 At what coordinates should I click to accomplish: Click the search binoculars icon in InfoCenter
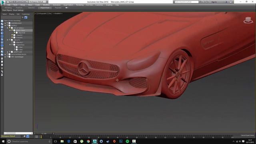point(200,2)
